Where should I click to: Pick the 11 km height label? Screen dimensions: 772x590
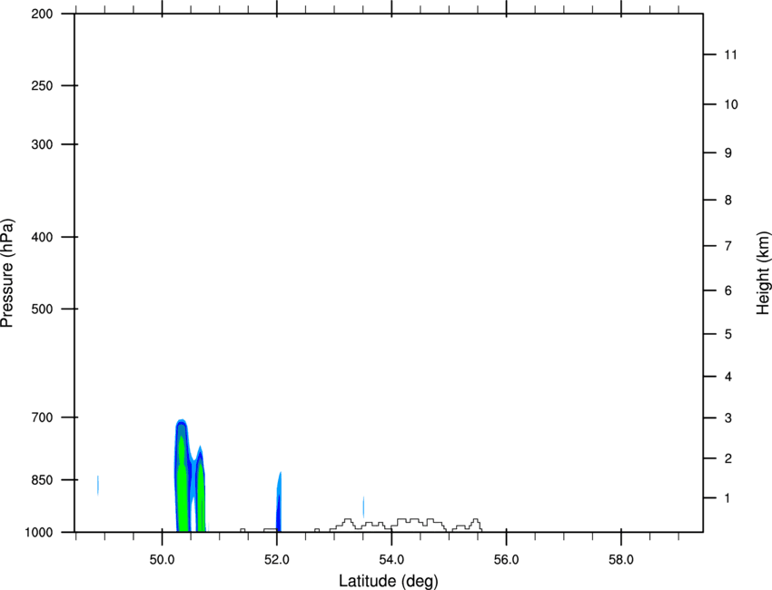(730, 54)
